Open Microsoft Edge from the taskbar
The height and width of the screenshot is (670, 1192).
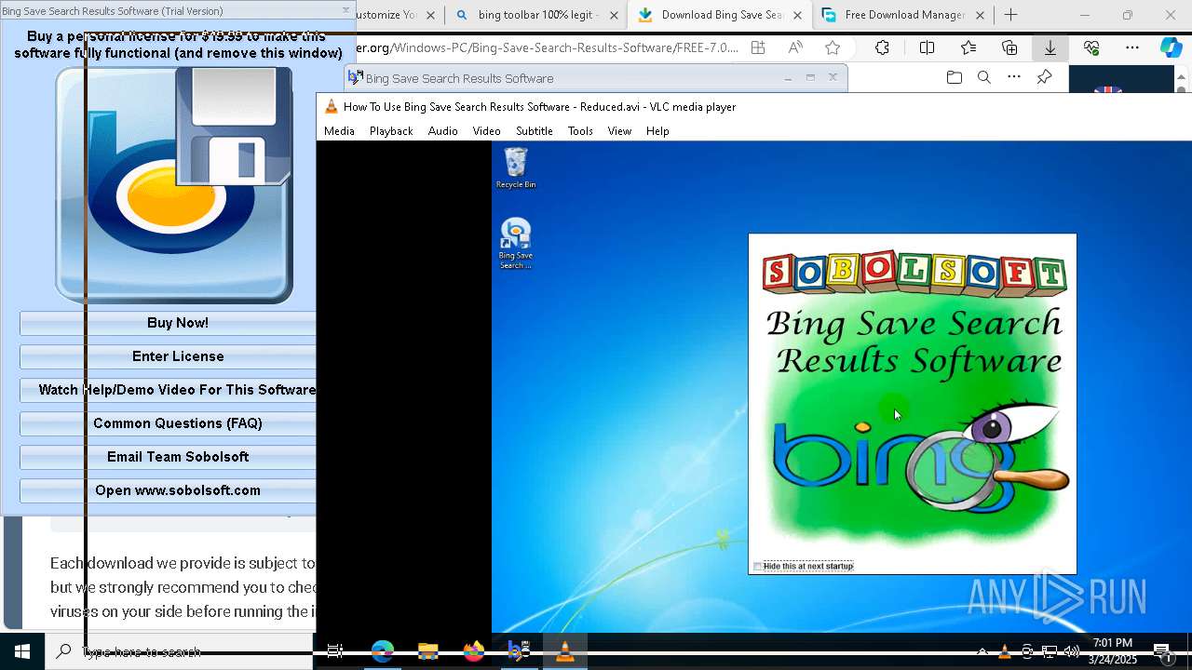[x=383, y=651]
